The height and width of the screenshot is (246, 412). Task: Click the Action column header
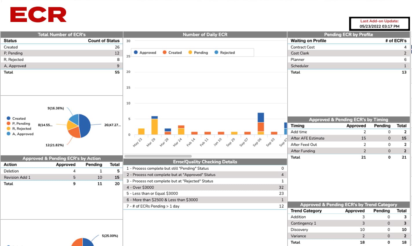10,164
